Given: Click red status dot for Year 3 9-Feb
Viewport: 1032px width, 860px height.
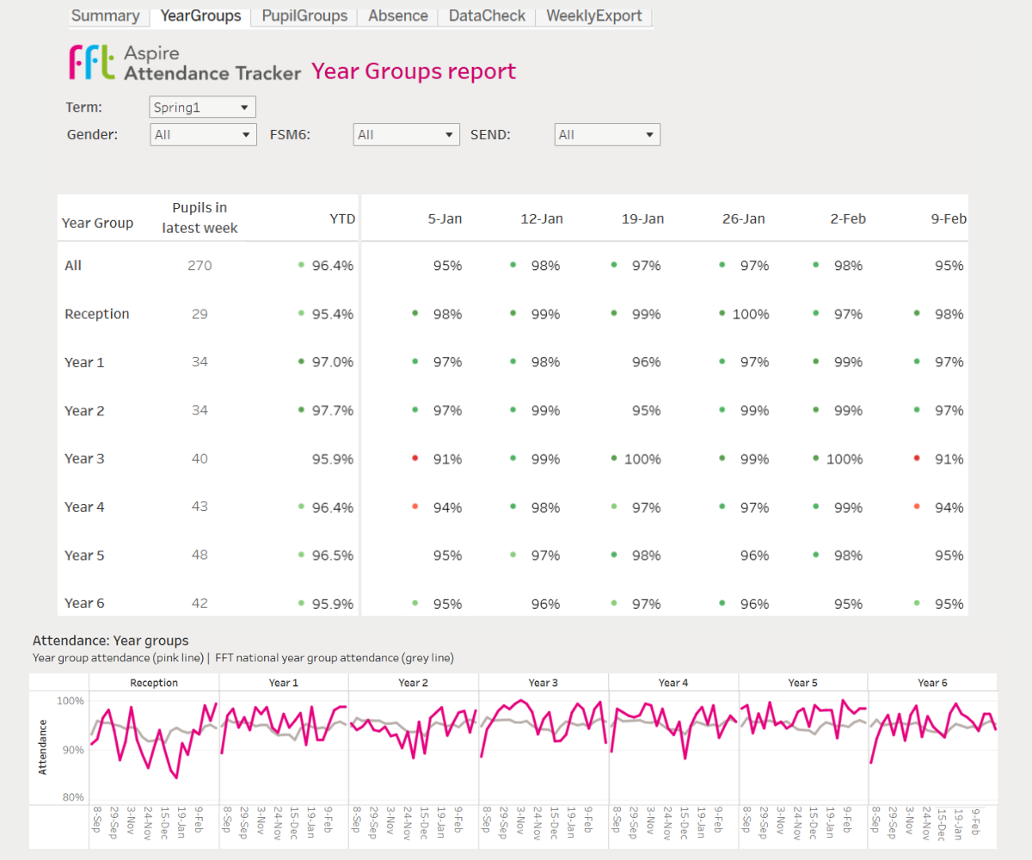Looking at the screenshot, I should pyautogui.click(x=917, y=459).
